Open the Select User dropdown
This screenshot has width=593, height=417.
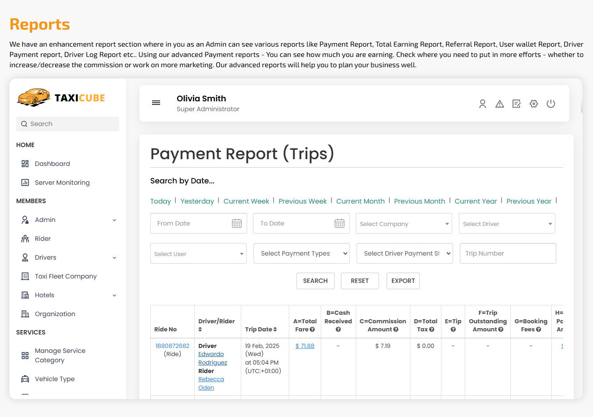point(198,253)
